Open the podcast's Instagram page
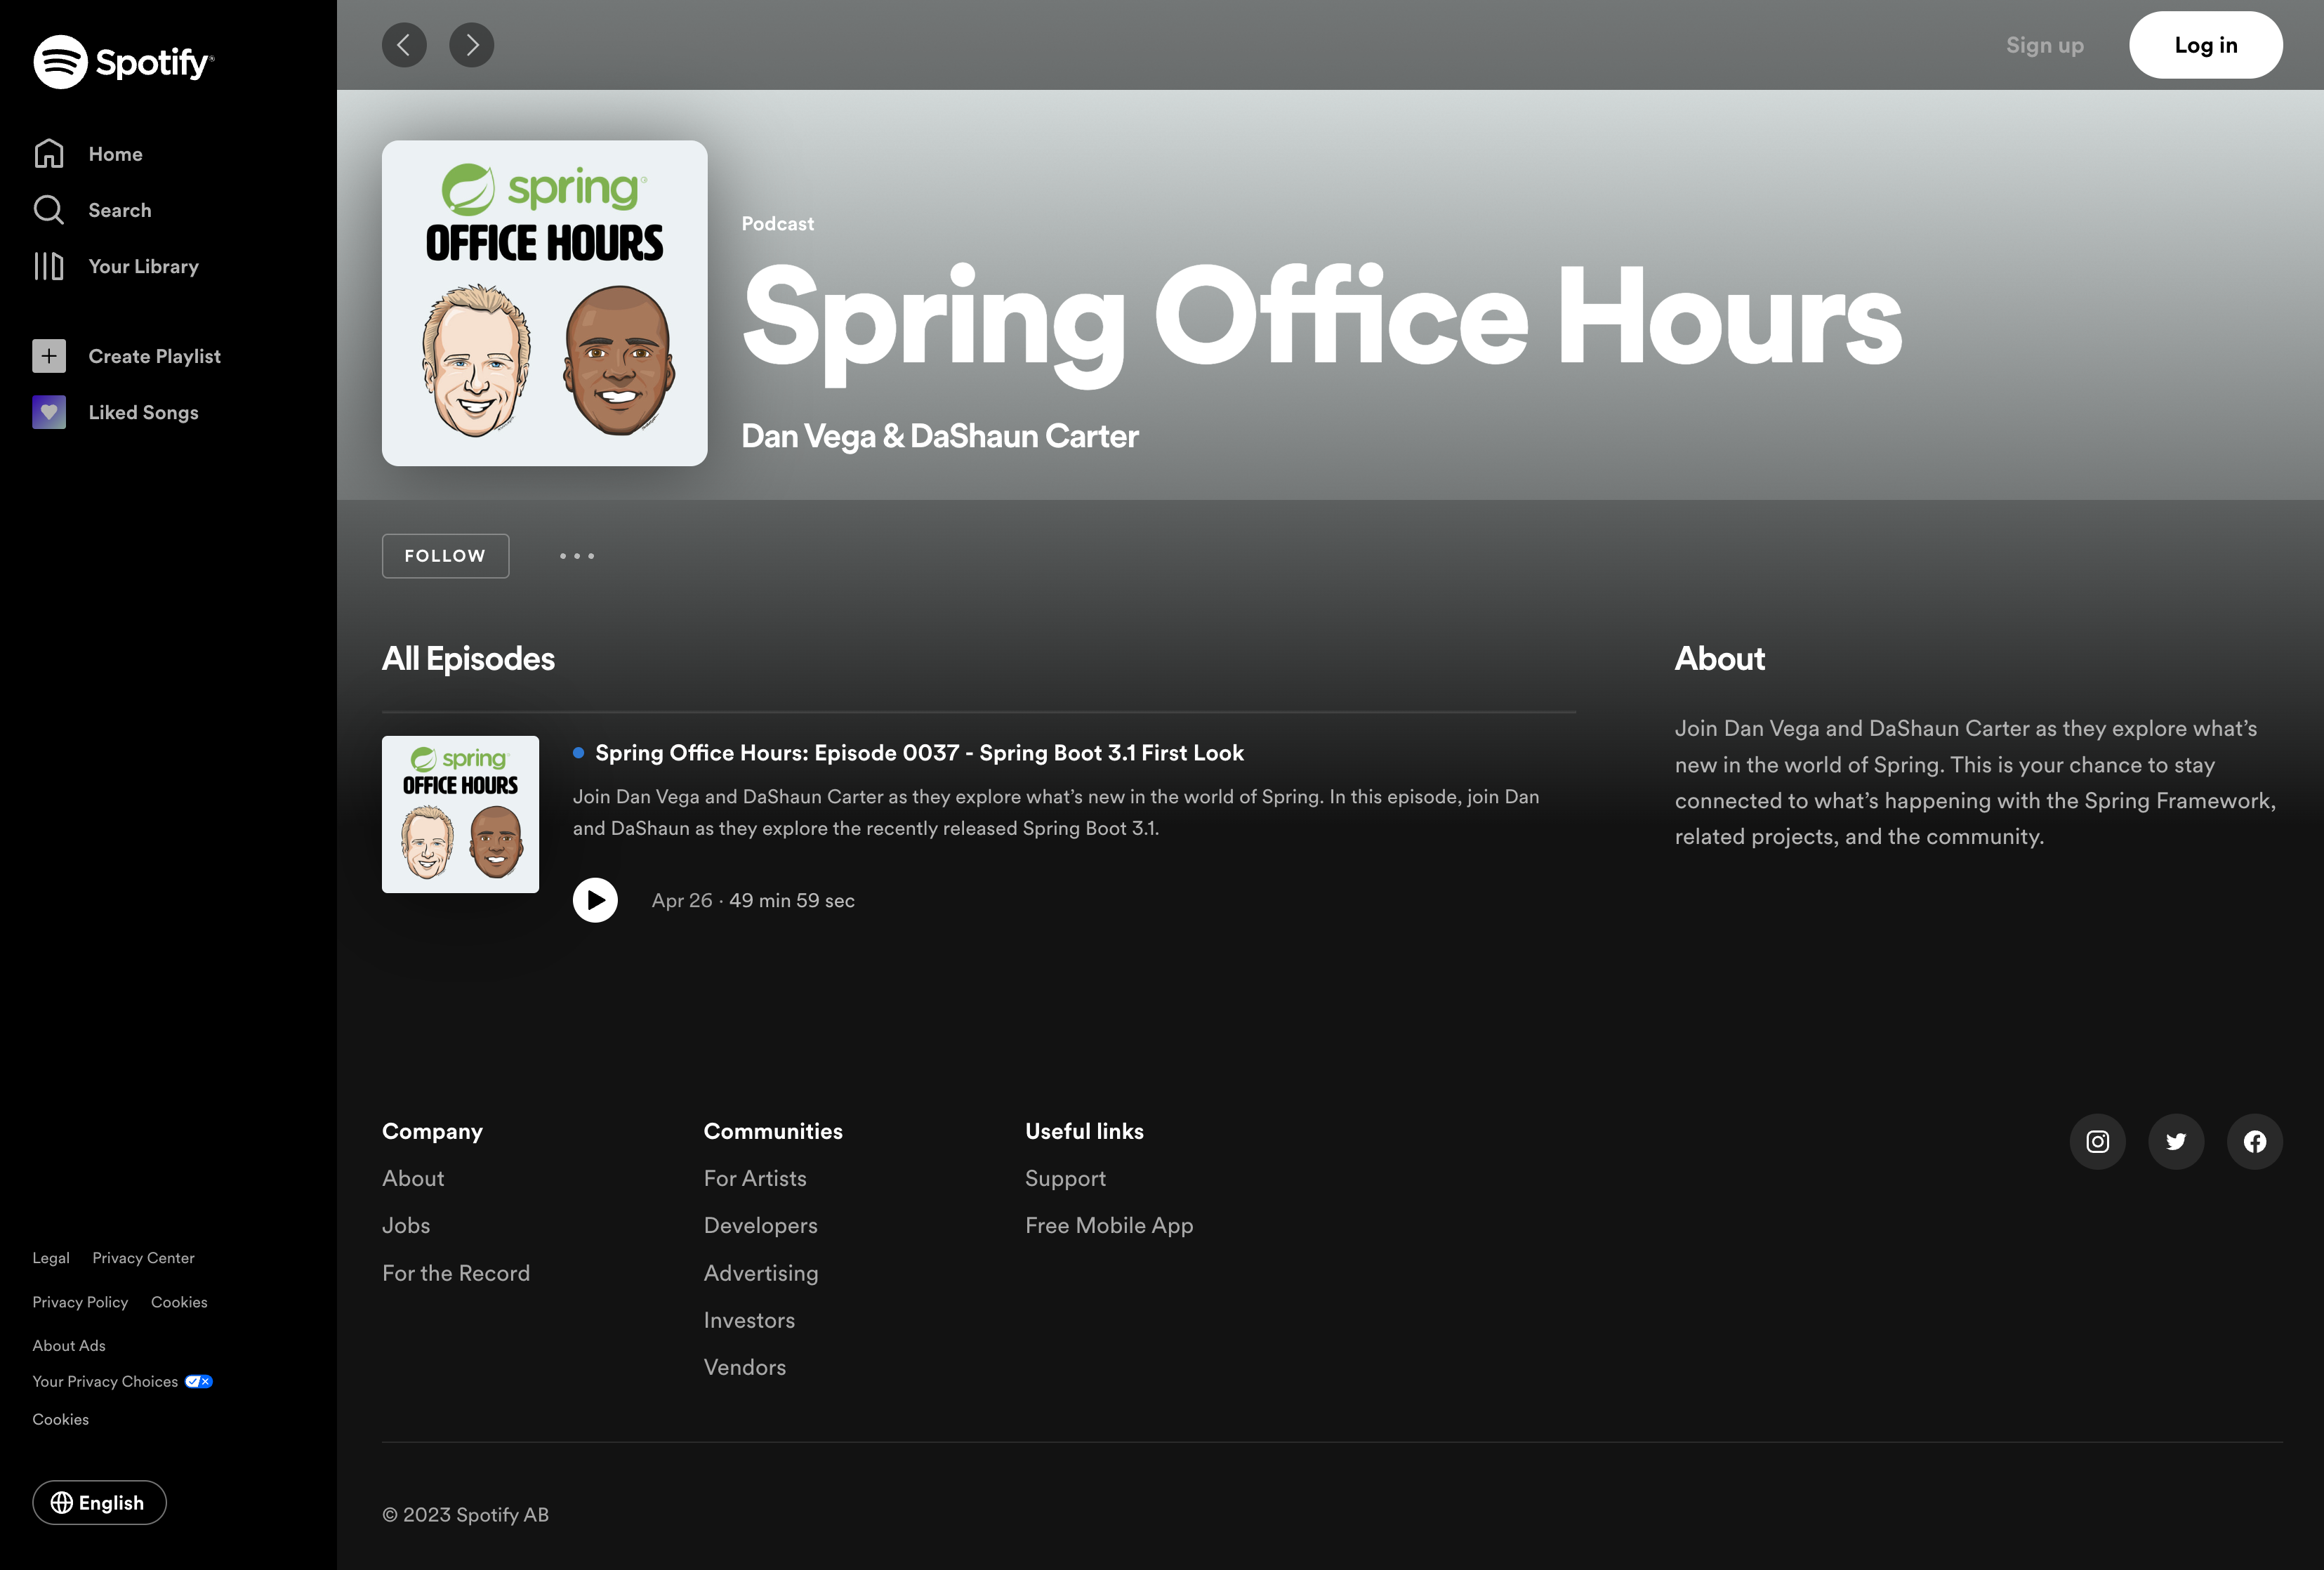Image resolution: width=2324 pixels, height=1570 pixels. pyautogui.click(x=2097, y=1141)
